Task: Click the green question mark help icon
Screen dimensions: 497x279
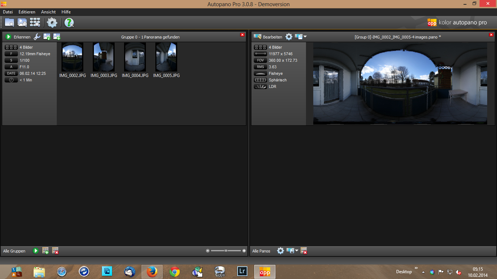Action: (69, 23)
